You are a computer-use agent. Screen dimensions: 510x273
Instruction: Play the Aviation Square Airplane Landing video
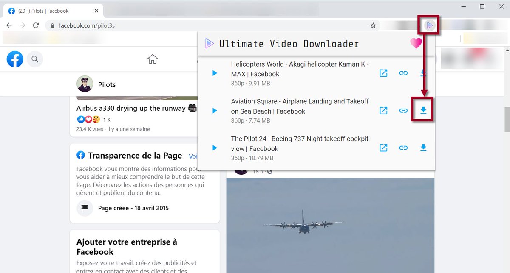click(215, 111)
